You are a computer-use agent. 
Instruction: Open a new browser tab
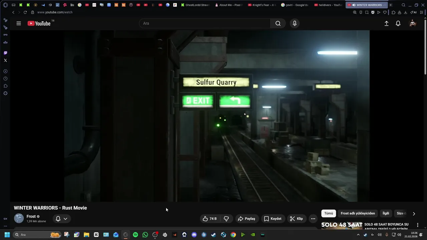(x=391, y=5)
